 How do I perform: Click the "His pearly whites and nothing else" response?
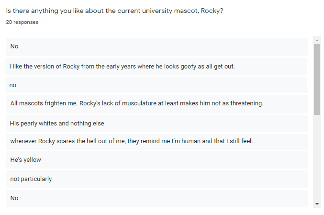coord(57,123)
